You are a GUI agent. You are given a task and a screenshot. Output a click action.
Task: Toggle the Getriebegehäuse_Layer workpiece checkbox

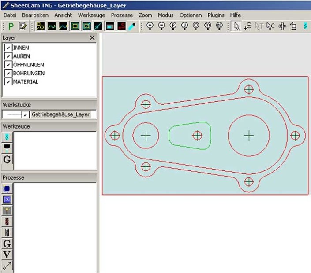click(x=26, y=114)
